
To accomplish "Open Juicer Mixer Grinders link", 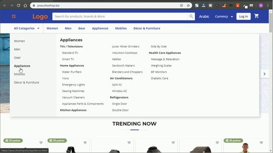I will point(126,46).
